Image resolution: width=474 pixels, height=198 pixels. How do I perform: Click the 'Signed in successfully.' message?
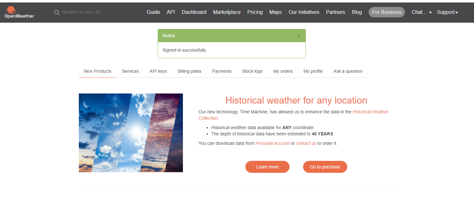coord(184,50)
